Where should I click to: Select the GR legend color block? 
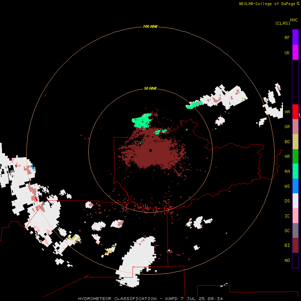coord(295,126)
